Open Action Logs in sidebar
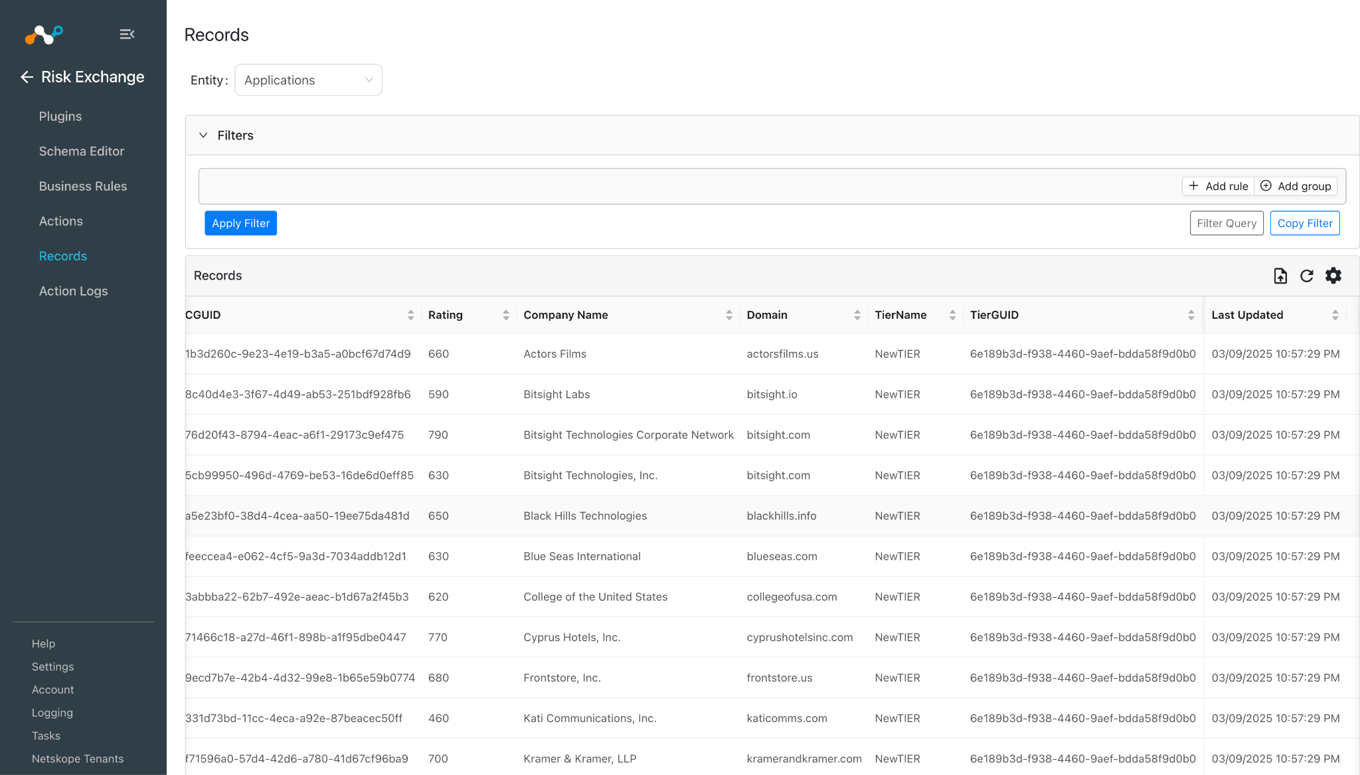This screenshot has width=1360, height=775. pos(73,291)
